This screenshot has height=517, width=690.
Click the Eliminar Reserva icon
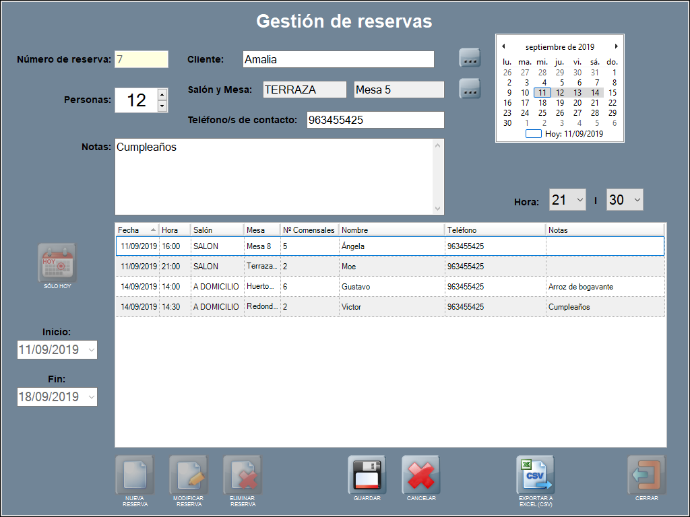pos(243,476)
